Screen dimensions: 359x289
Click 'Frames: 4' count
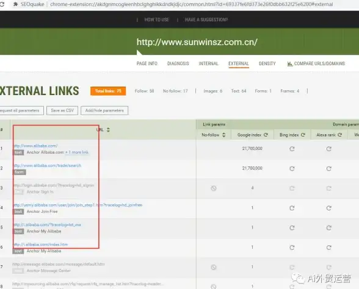point(290,91)
